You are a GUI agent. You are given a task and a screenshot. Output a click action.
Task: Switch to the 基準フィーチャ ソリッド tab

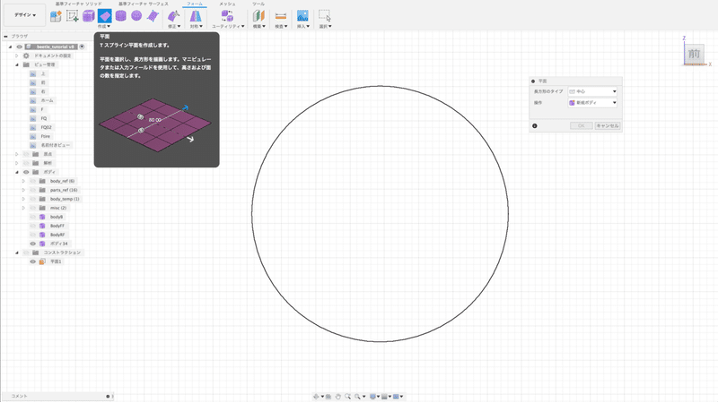click(x=79, y=4)
